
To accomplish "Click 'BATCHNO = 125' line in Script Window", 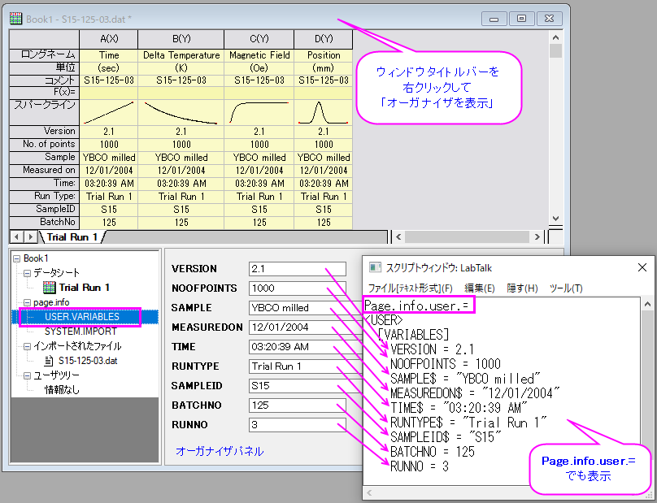I will click(433, 452).
